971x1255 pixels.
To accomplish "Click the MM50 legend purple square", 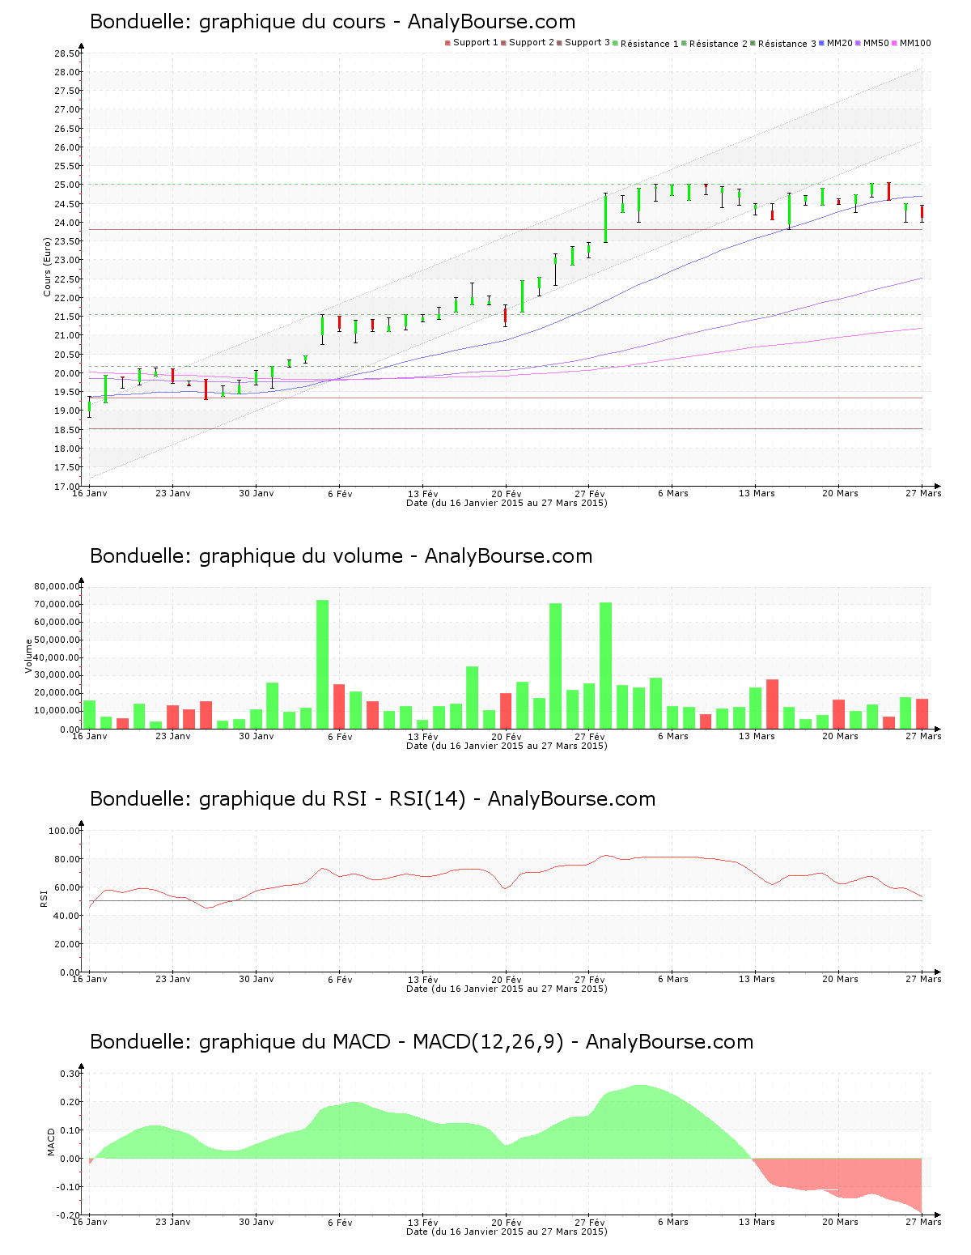I will 859,43.
